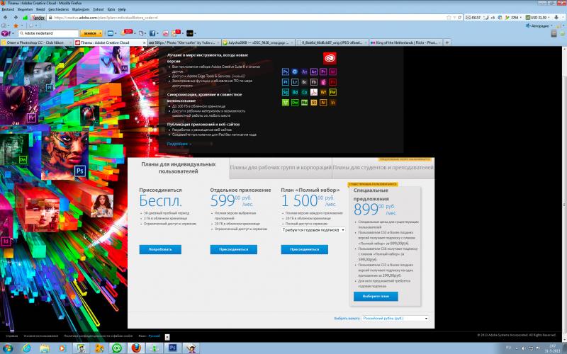The height and width of the screenshot is (354, 567).
Task: Click the privacy and cookies policy footer link
Action: [x=99, y=336]
